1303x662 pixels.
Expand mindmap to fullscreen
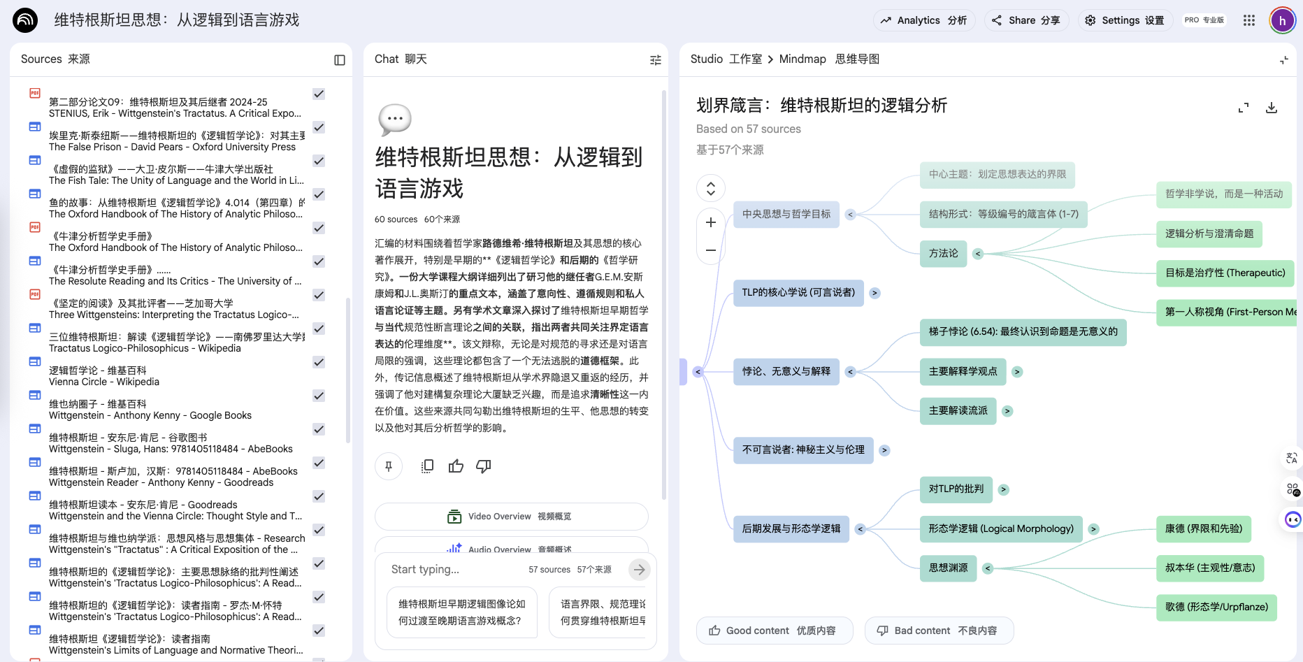coord(1244,108)
